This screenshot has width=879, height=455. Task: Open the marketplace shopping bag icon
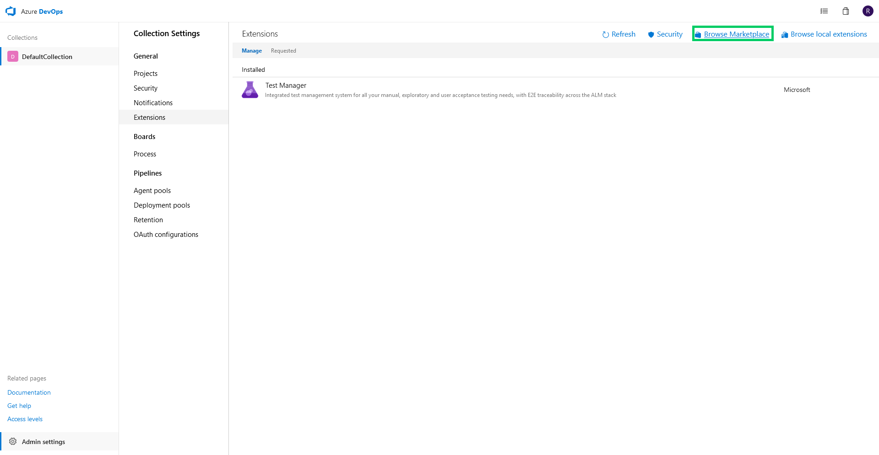(x=846, y=11)
